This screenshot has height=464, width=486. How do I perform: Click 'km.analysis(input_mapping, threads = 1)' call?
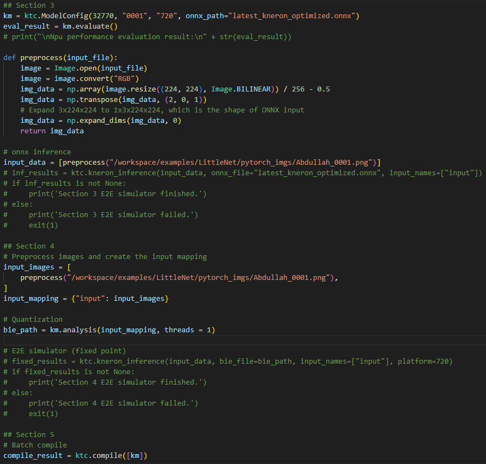tap(133, 330)
